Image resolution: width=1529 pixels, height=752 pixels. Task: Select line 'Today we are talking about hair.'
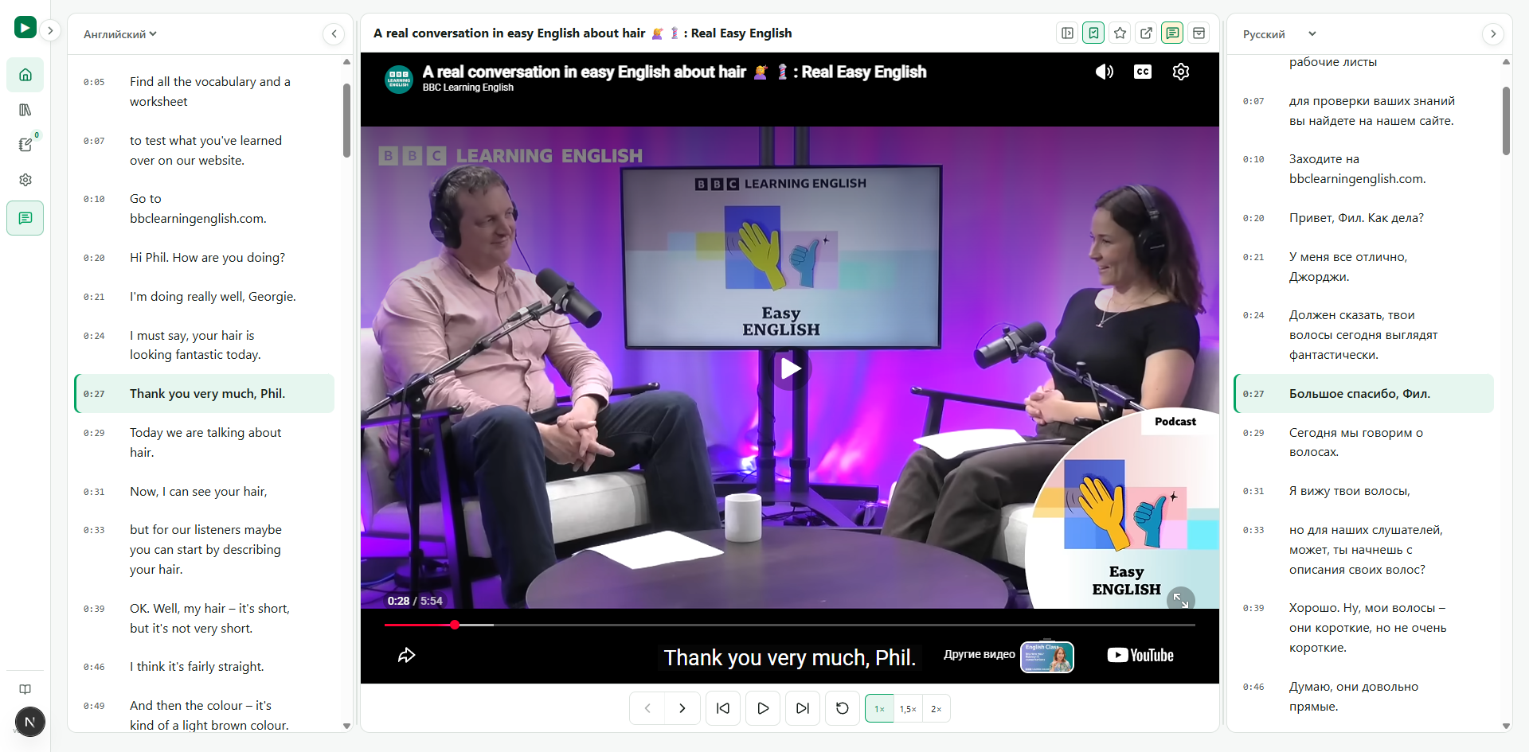[205, 442]
